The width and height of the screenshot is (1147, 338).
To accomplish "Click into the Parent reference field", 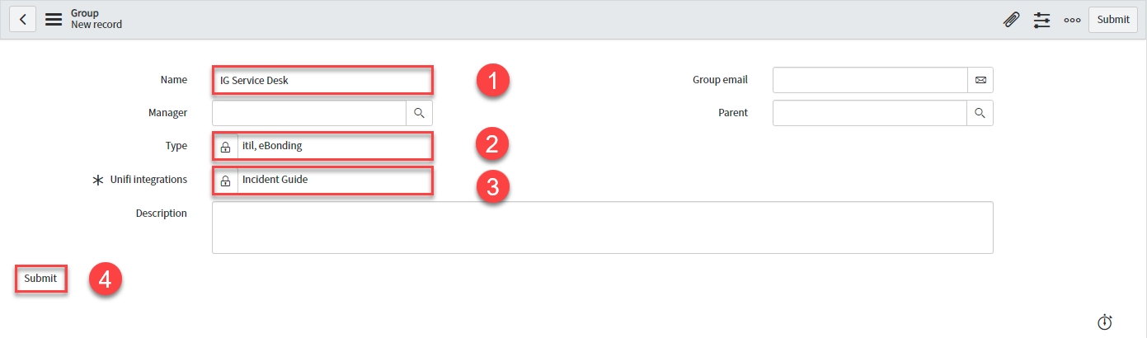I will 869,113.
